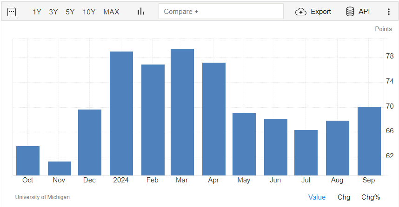399x207 pixels.
Task: Click the Nov x-axis label
Action: click(59, 180)
